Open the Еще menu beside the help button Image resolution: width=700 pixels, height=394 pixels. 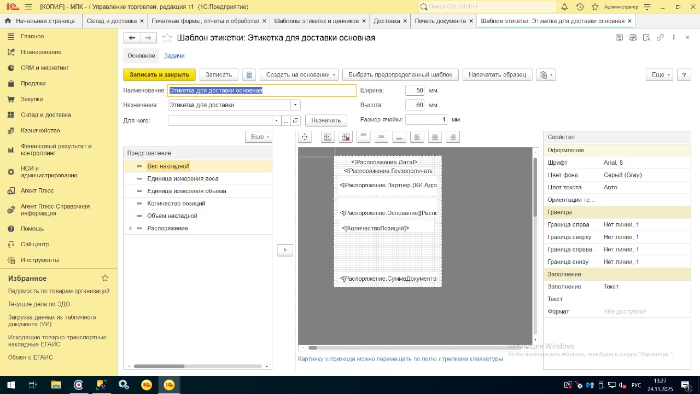point(661,75)
